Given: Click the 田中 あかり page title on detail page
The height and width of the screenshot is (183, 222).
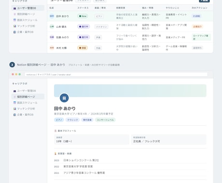Looking at the screenshot, I should [65, 108].
